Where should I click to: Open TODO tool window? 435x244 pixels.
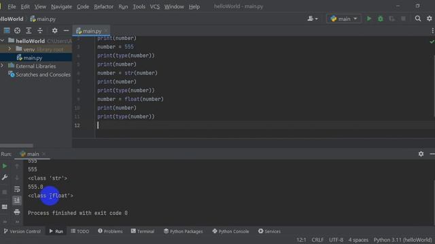coord(80,231)
